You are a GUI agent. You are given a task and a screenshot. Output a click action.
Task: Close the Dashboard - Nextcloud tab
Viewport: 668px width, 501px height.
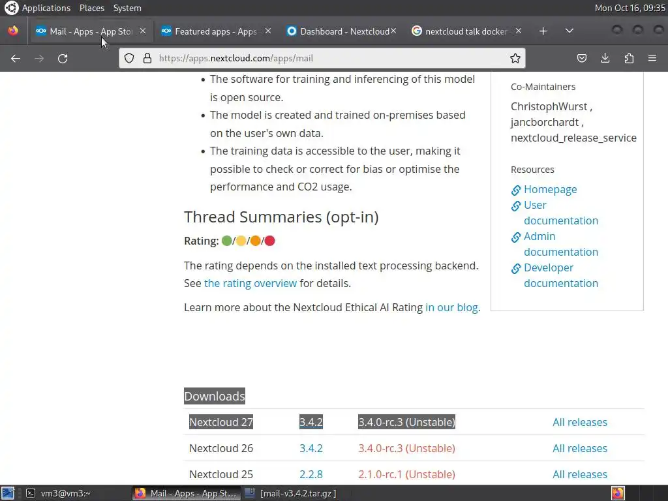(393, 31)
